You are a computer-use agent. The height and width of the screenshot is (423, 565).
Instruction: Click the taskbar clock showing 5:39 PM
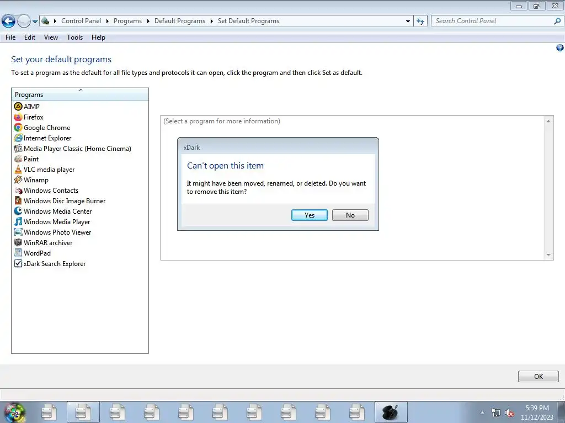tap(537, 413)
